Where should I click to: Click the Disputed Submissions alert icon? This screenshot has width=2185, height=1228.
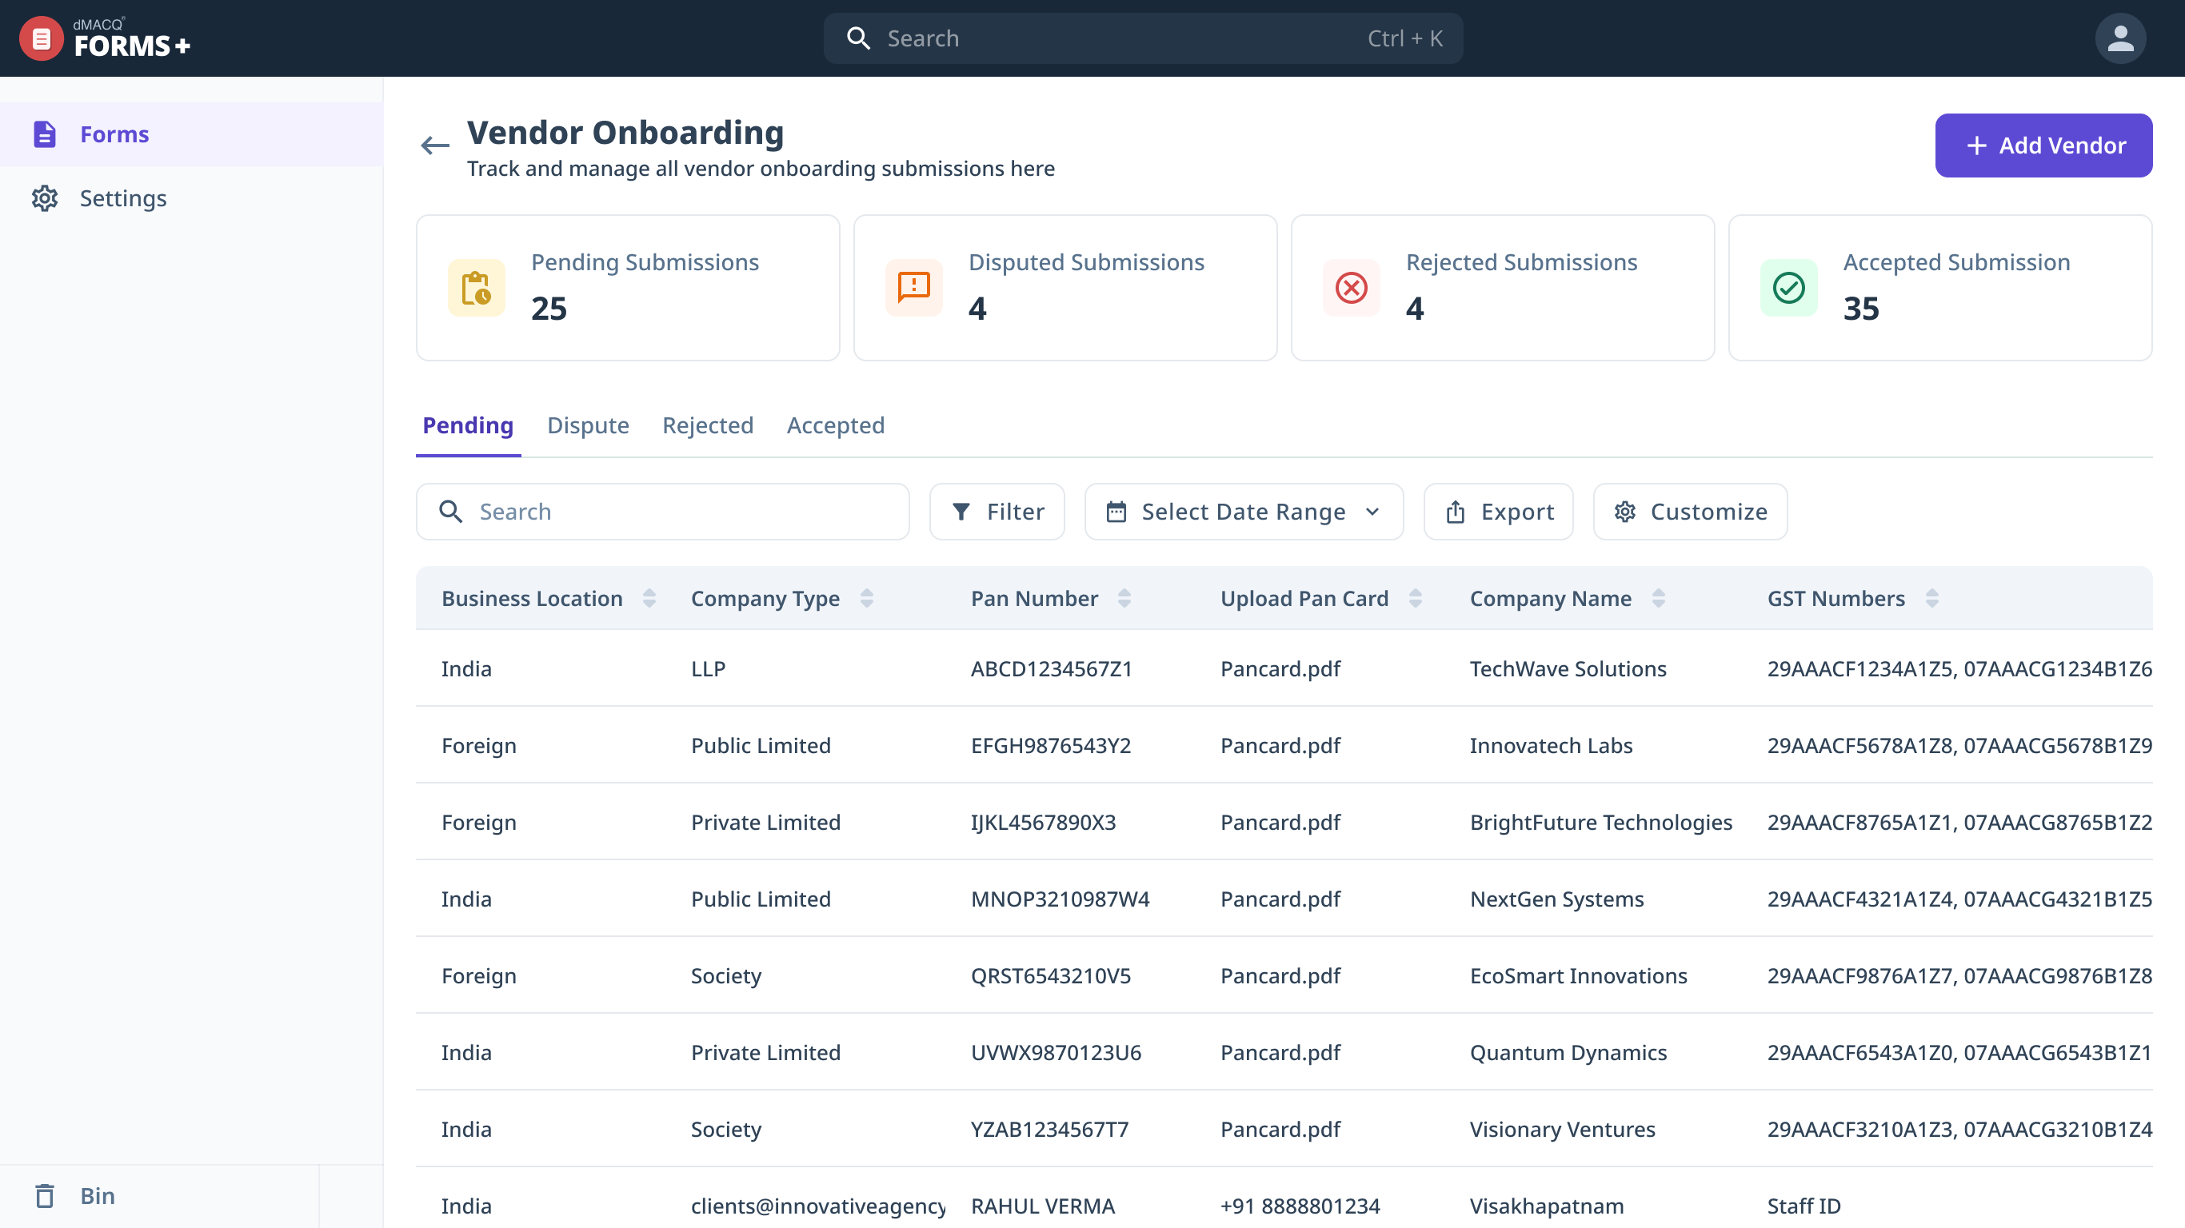pyautogui.click(x=913, y=288)
